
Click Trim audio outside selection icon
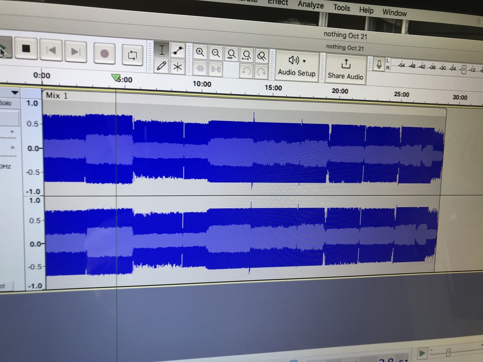[200, 68]
